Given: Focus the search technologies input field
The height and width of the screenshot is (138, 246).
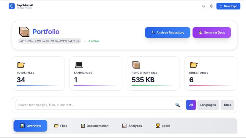Looking at the screenshot, I should (99, 105).
